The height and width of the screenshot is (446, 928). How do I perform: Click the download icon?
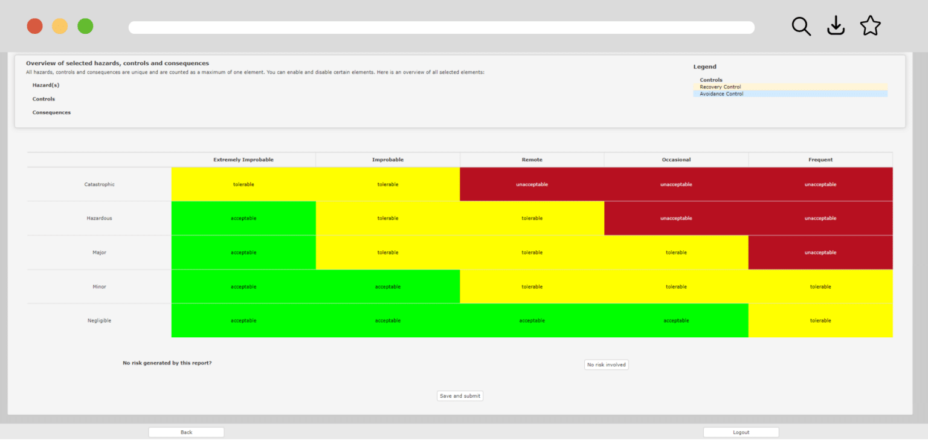836,26
